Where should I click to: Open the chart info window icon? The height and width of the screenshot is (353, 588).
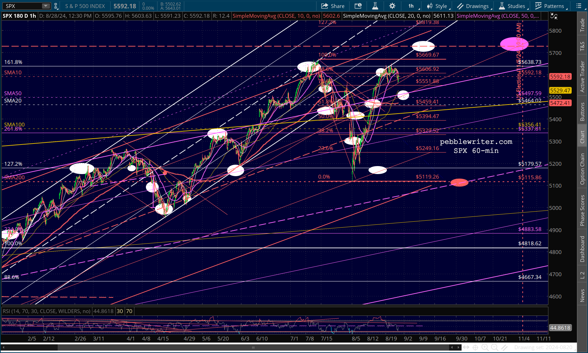358,6
